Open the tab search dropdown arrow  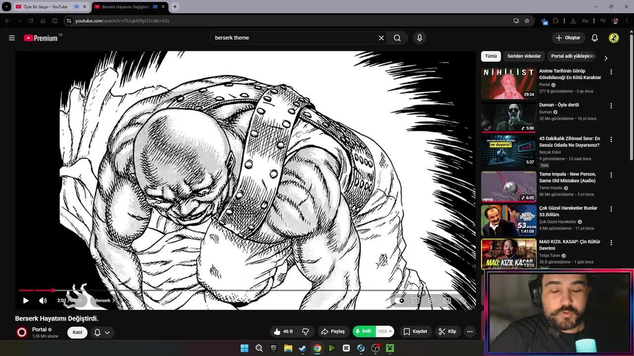coord(6,7)
